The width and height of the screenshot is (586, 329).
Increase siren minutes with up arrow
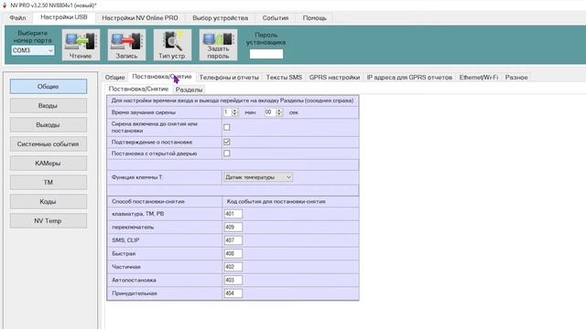pos(235,110)
